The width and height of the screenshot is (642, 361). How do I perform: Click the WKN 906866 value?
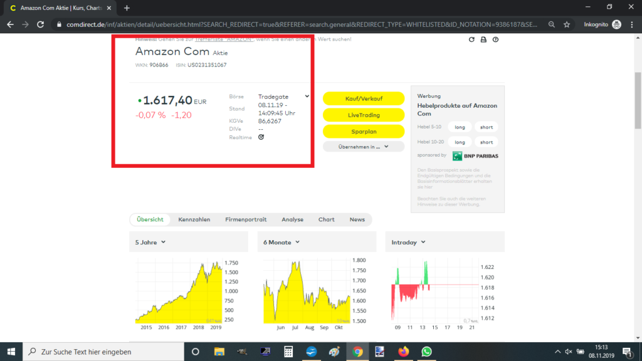pos(159,65)
